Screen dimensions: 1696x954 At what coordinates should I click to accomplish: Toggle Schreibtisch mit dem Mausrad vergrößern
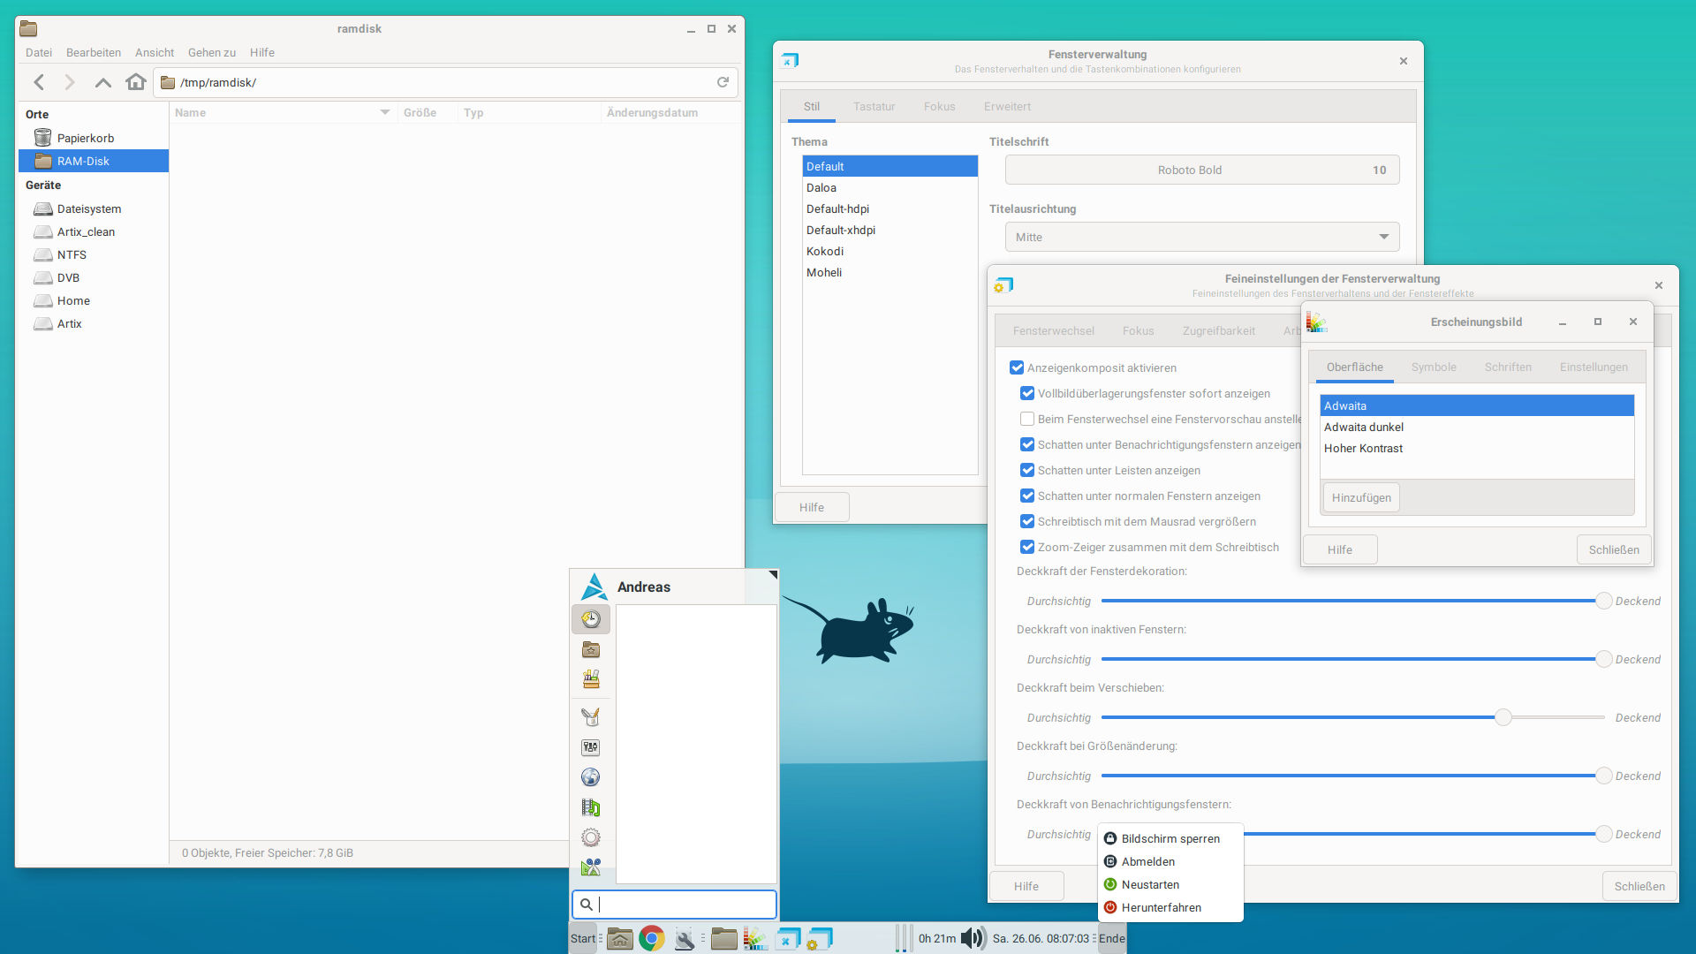coord(1027,521)
